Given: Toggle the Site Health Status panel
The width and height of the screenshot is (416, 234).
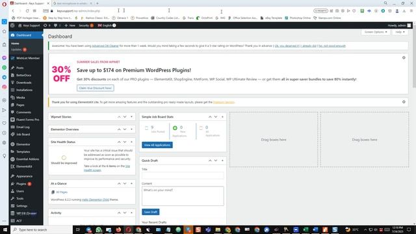Looking at the screenshot, I should click(x=131, y=142).
